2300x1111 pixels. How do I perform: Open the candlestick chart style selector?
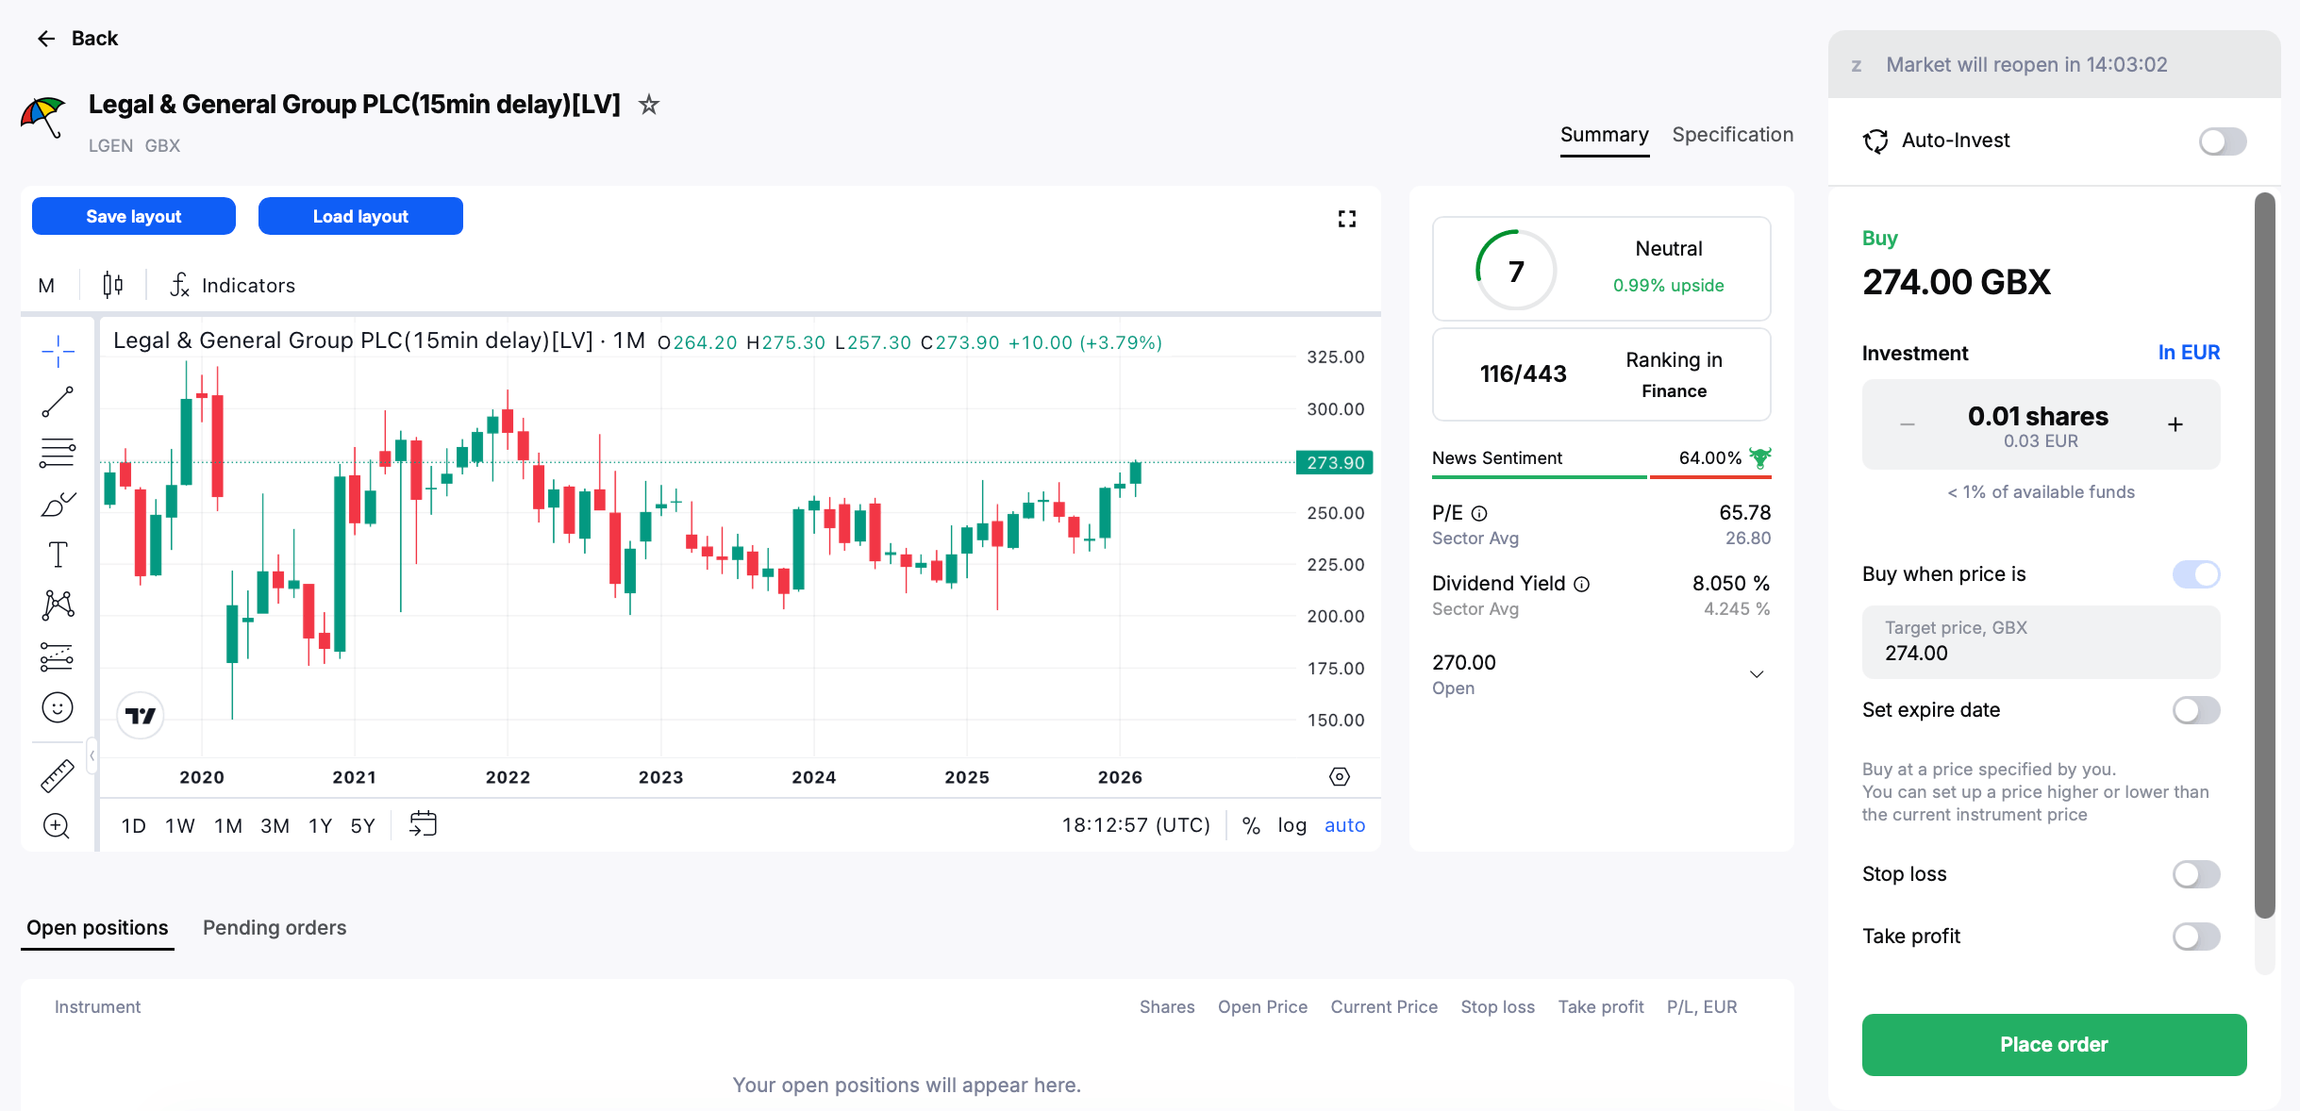pyautogui.click(x=113, y=285)
